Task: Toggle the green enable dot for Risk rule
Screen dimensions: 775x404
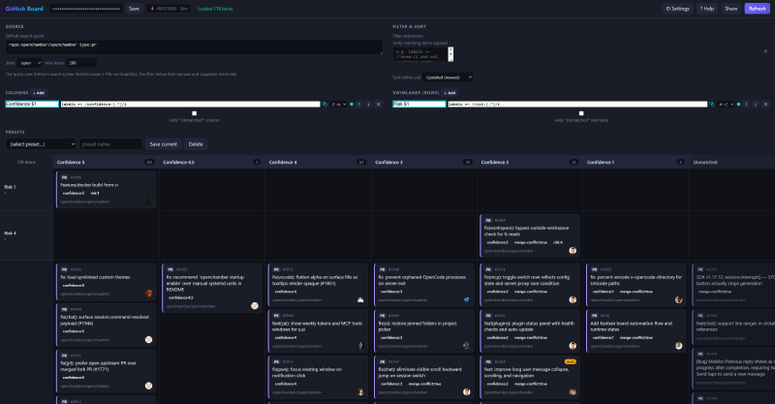Action: point(738,105)
